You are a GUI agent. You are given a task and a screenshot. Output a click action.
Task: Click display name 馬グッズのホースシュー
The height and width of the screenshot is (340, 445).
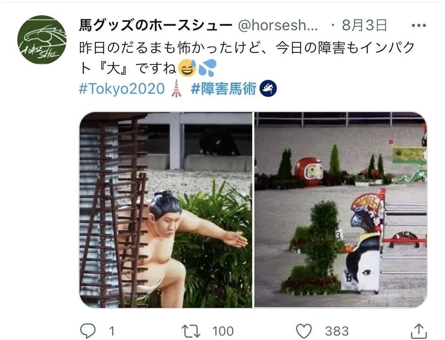click(x=155, y=25)
